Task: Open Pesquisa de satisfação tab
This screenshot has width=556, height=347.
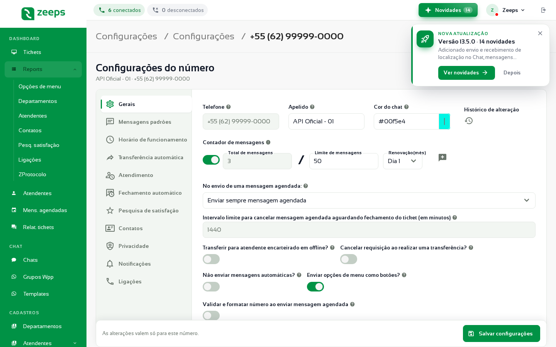Action: [x=146, y=211]
